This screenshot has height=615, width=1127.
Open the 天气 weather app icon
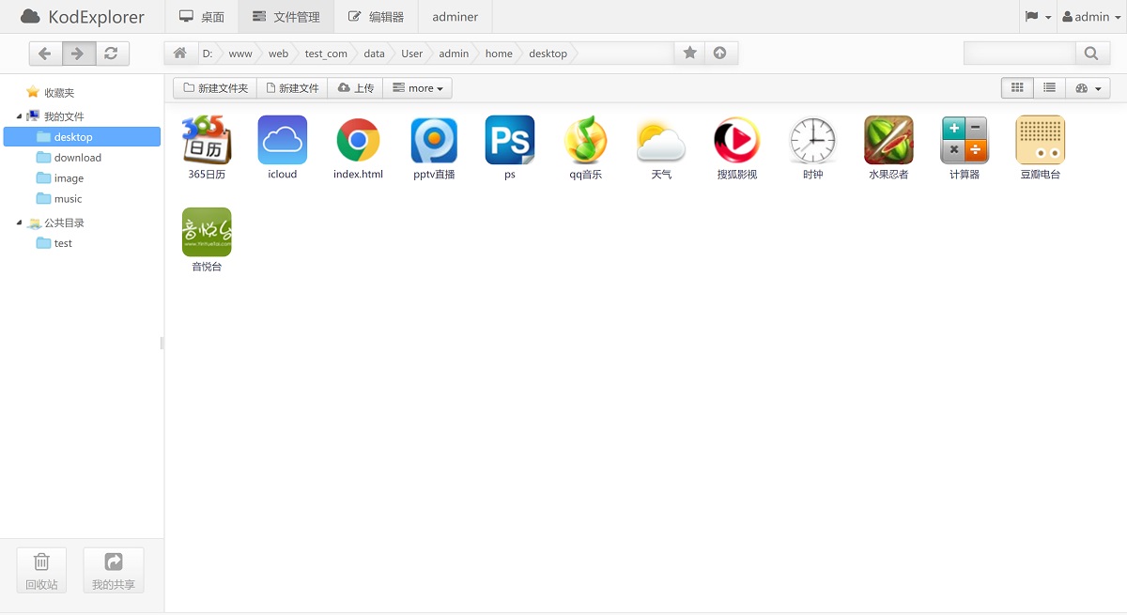point(661,140)
